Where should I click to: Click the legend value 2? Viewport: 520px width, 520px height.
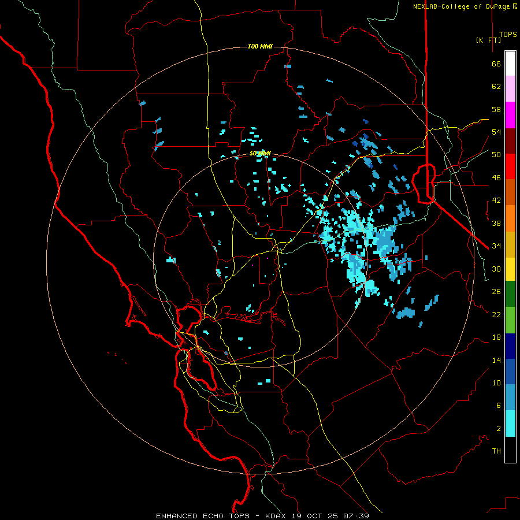498,429
